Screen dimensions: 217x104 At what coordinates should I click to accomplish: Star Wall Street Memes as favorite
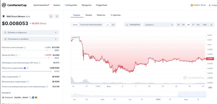51,16
